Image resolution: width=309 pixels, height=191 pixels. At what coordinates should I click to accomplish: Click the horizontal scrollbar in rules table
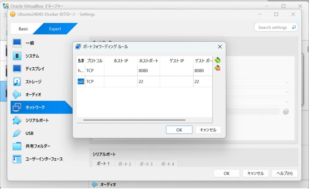(134, 120)
